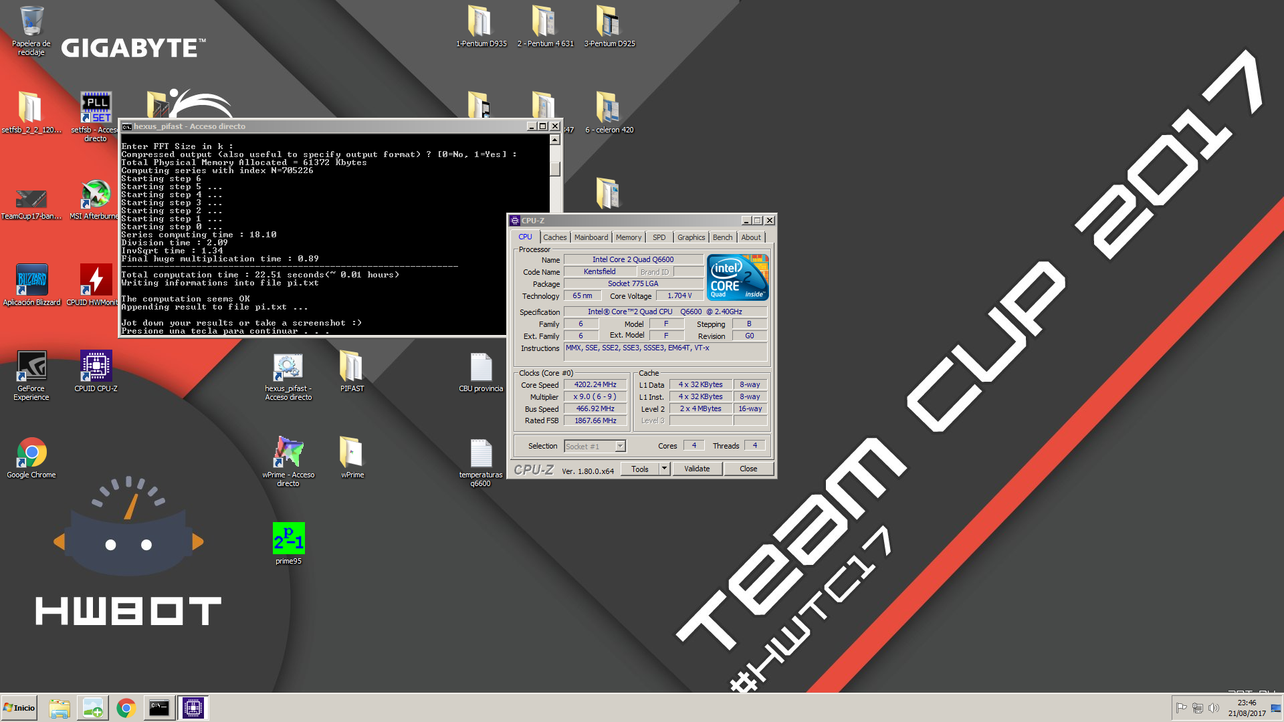The height and width of the screenshot is (722, 1284).
Task: Click the Intel Core 2 Quad Q6600 name field
Action: pos(633,260)
